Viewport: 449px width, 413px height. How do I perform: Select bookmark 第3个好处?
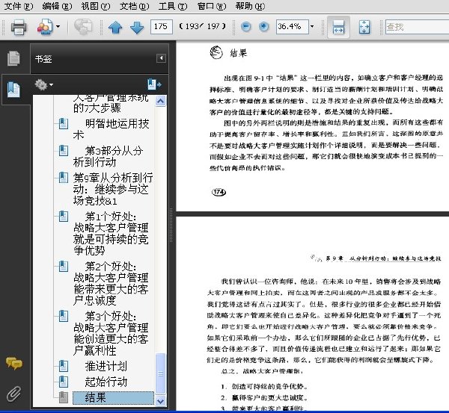[x=111, y=333]
